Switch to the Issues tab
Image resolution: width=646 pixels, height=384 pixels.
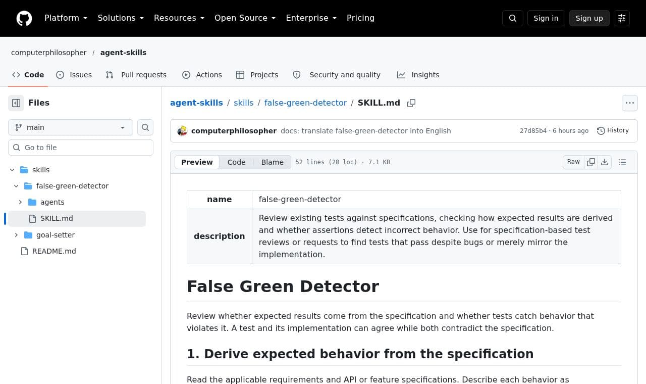point(74,75)
